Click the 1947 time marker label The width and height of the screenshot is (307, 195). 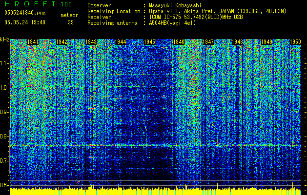click(x=208, y=42)
